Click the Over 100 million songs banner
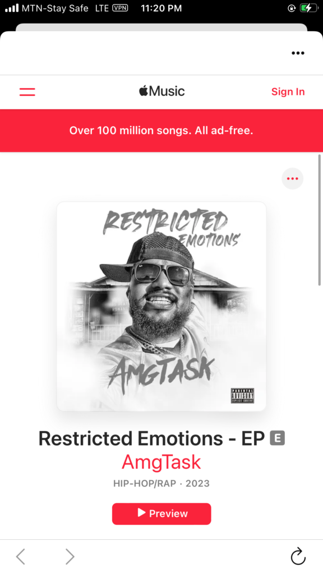The image size is (323, 574). coord(161,131)
